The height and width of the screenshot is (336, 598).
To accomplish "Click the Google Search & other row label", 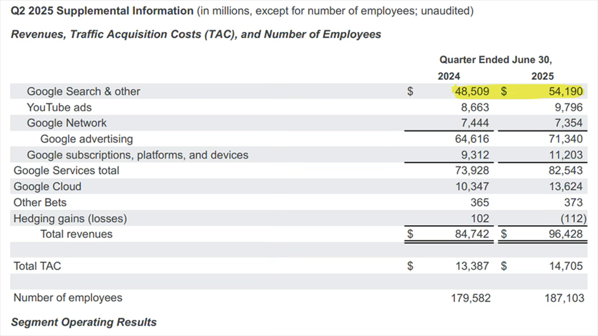I will (x=83, y=91).
